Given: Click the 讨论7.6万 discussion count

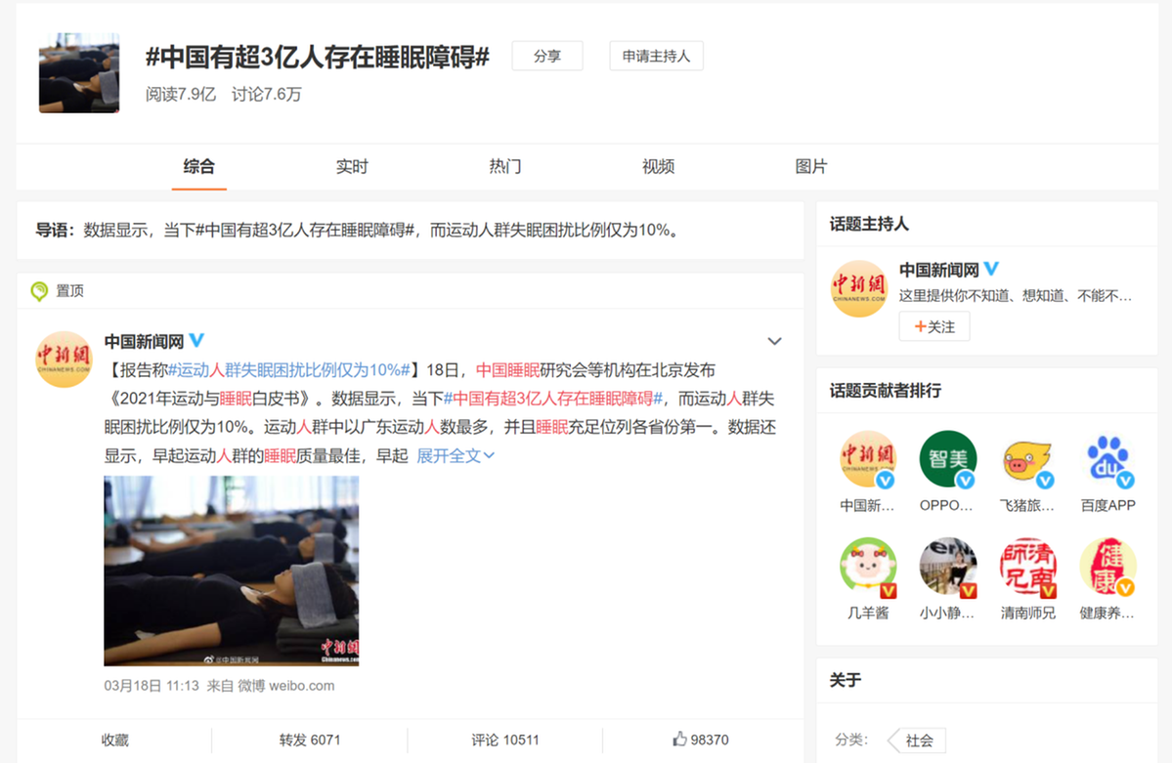Looking at the screenshot, I should [x=266, y=94].
